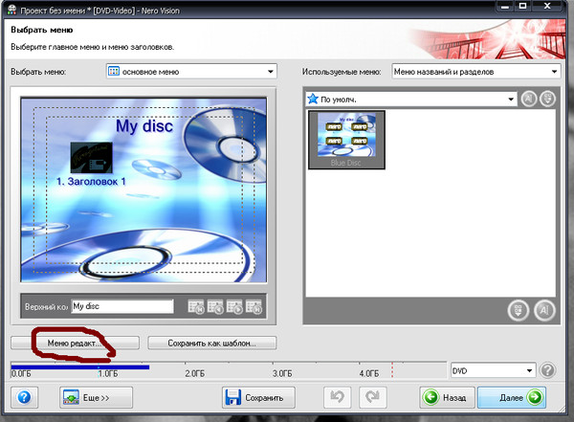
Task: Click the blue disc capacity bar
Action: click(79, 366)
